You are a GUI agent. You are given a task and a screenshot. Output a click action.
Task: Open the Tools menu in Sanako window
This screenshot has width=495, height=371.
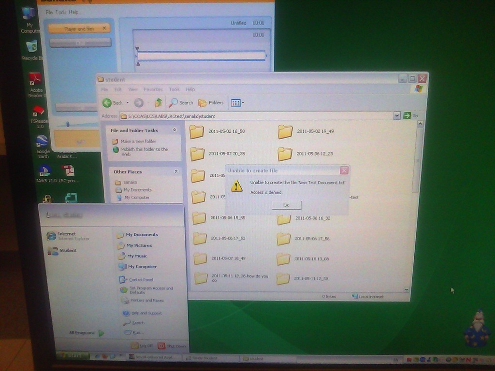click(61, 12)
